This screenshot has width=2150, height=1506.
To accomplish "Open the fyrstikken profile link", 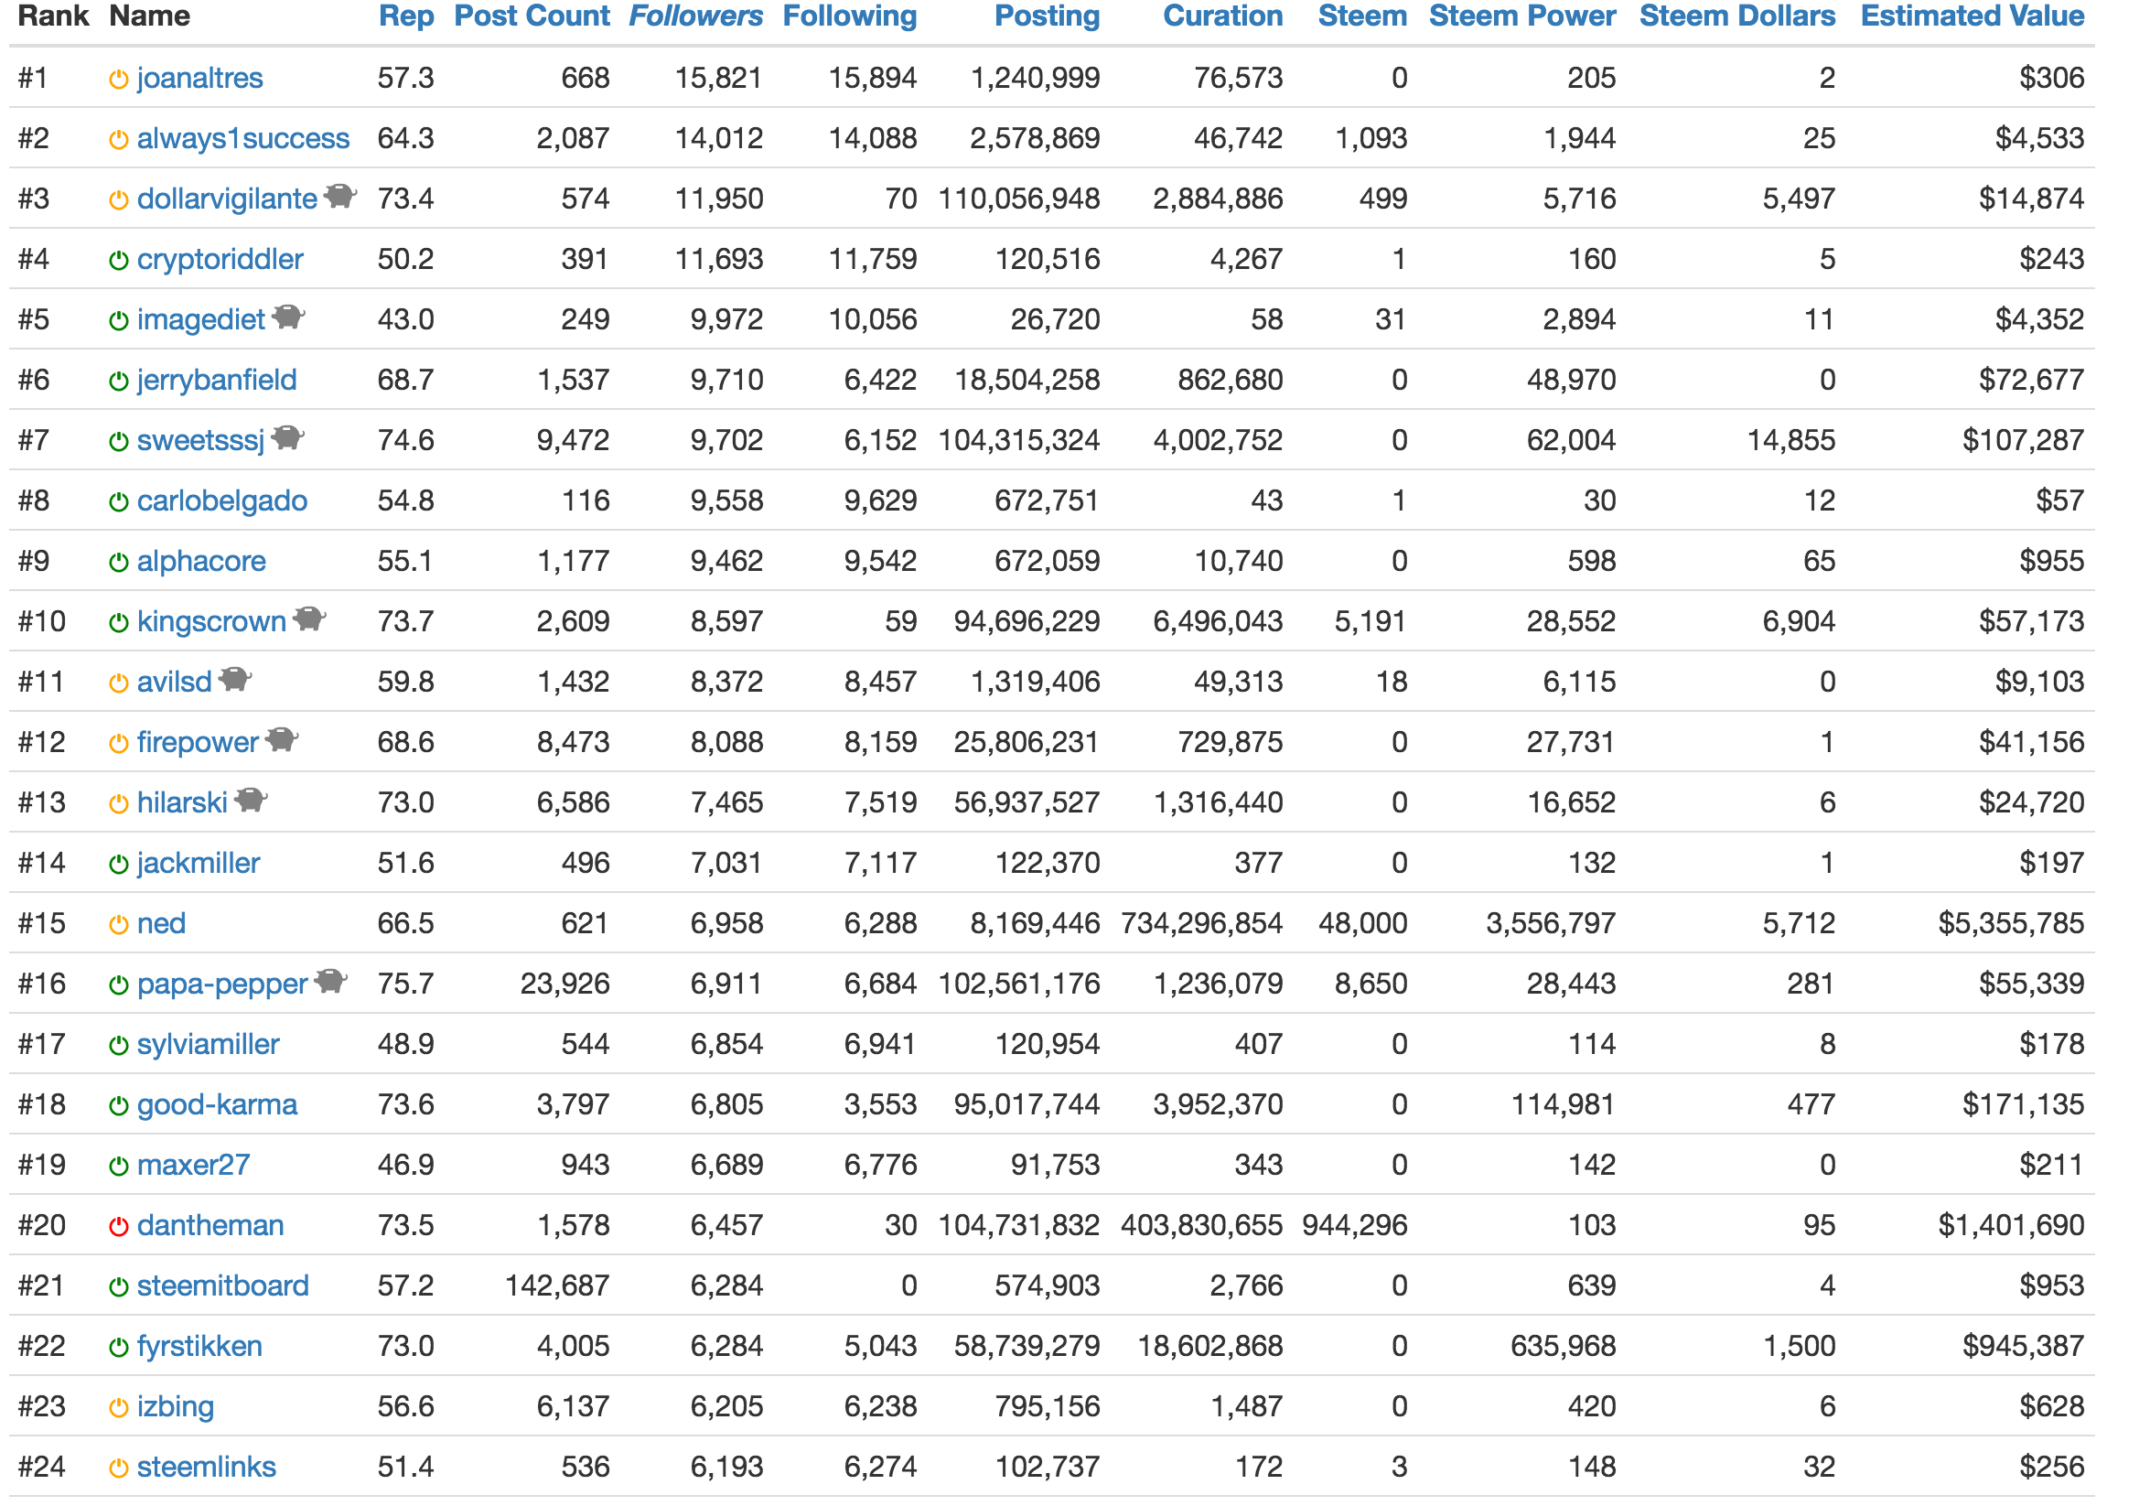I will click(199, 1347).
